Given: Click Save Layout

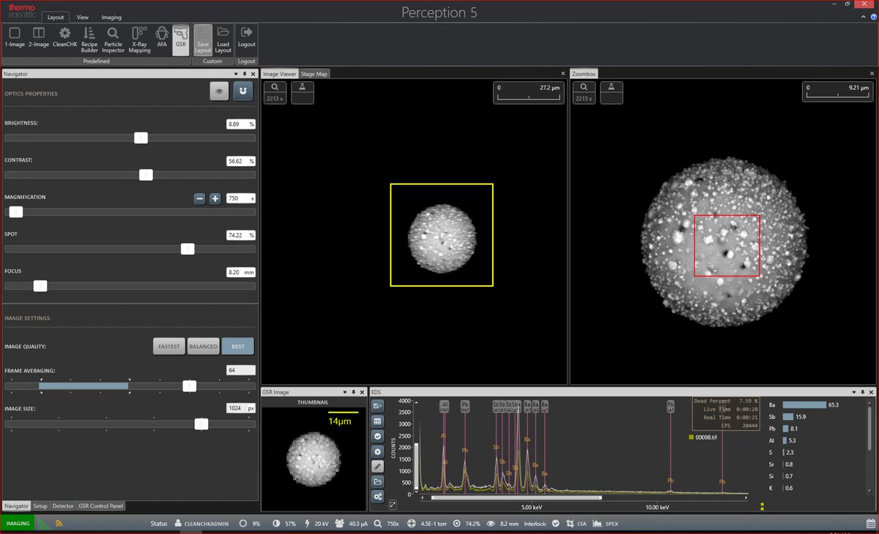Looking at the screenshot, I should (x=203, y=40).
